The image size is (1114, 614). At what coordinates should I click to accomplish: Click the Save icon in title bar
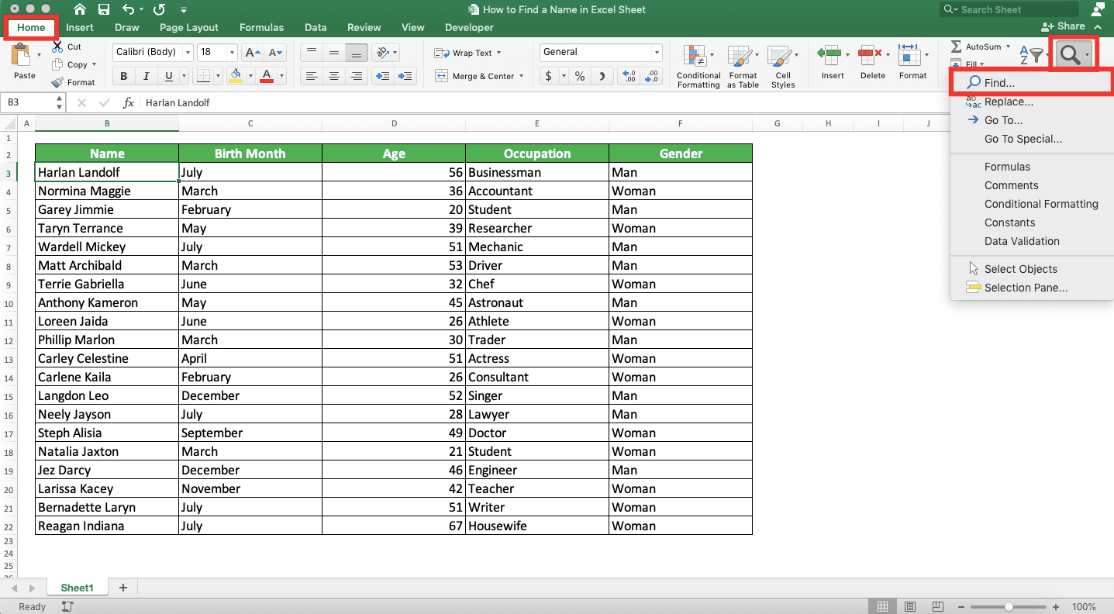pos(104,10)
